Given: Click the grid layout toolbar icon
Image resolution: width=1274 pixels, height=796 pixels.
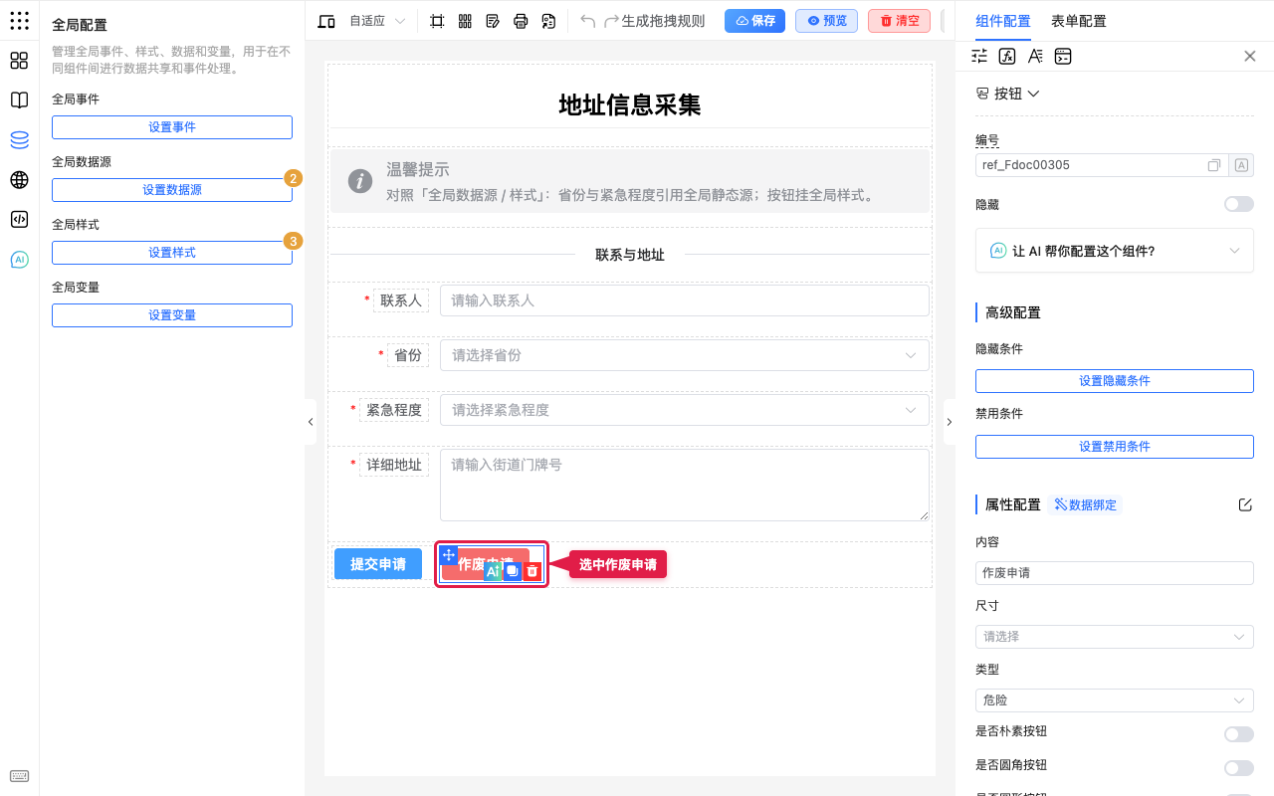Looking at the screenshot, I should coord(465,21).
